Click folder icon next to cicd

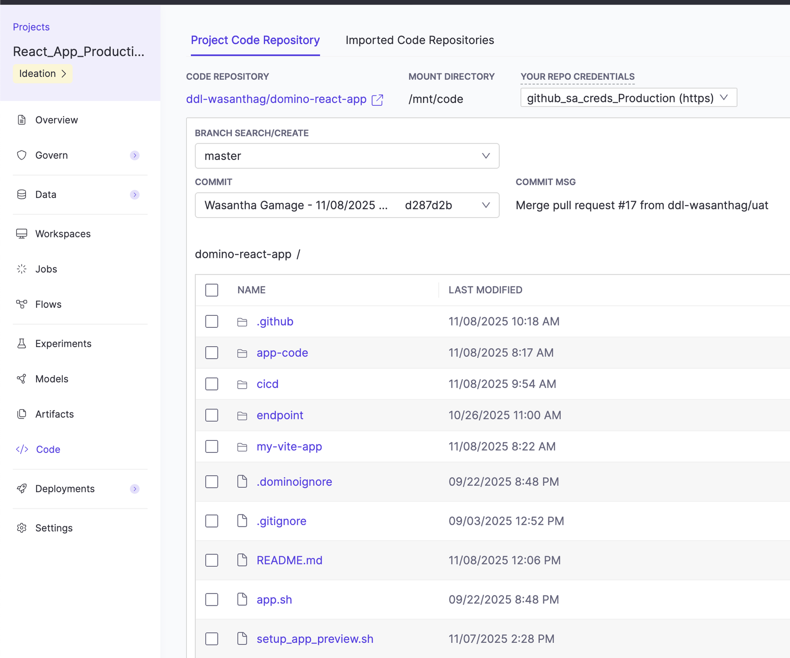242,385
